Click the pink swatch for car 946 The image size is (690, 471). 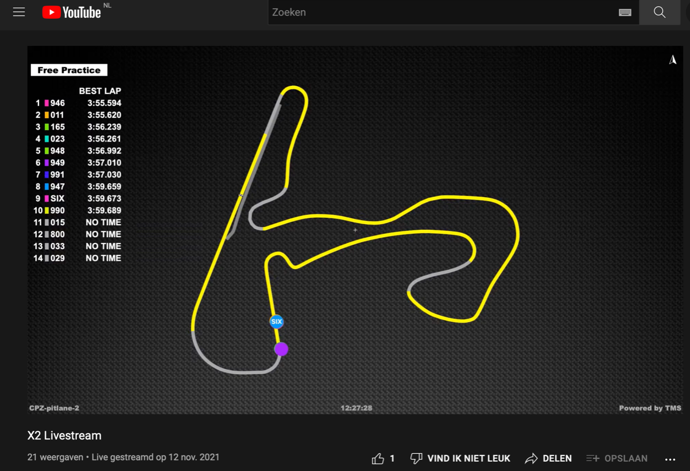pos(46,103)
